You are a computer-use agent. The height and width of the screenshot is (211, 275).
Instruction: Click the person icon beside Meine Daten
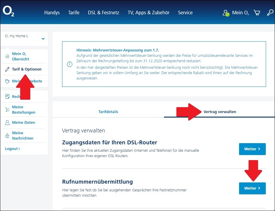click(7, 123)
